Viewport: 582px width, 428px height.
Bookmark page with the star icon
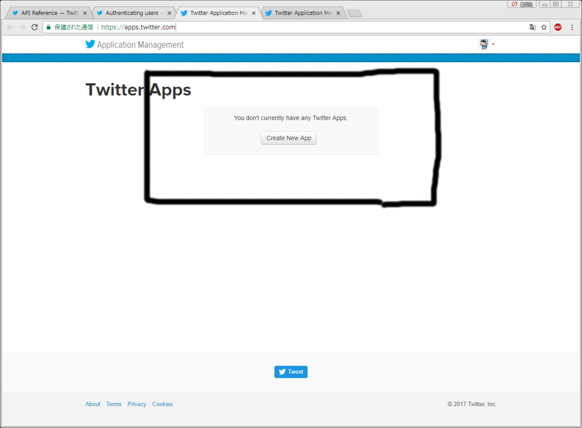(x=544, y=27)
